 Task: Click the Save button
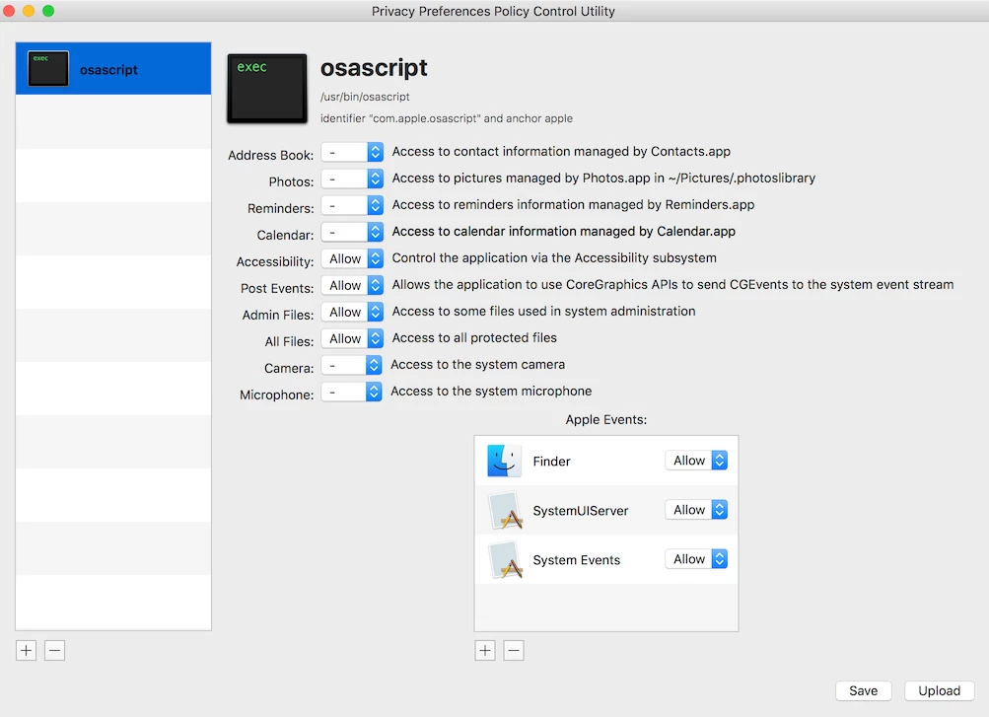(863, 690)
